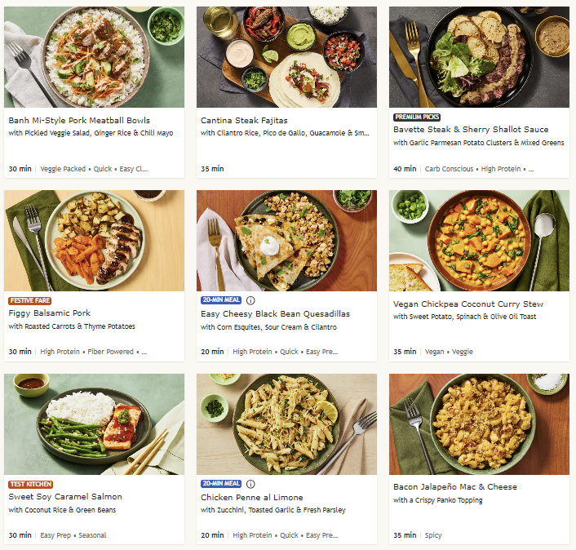Image resolution: width=576 pixels, height=550 pixels.
Task: Open the Banh Mi-Style Pork Meatball Bowls photo
Action: coord(94,57)
